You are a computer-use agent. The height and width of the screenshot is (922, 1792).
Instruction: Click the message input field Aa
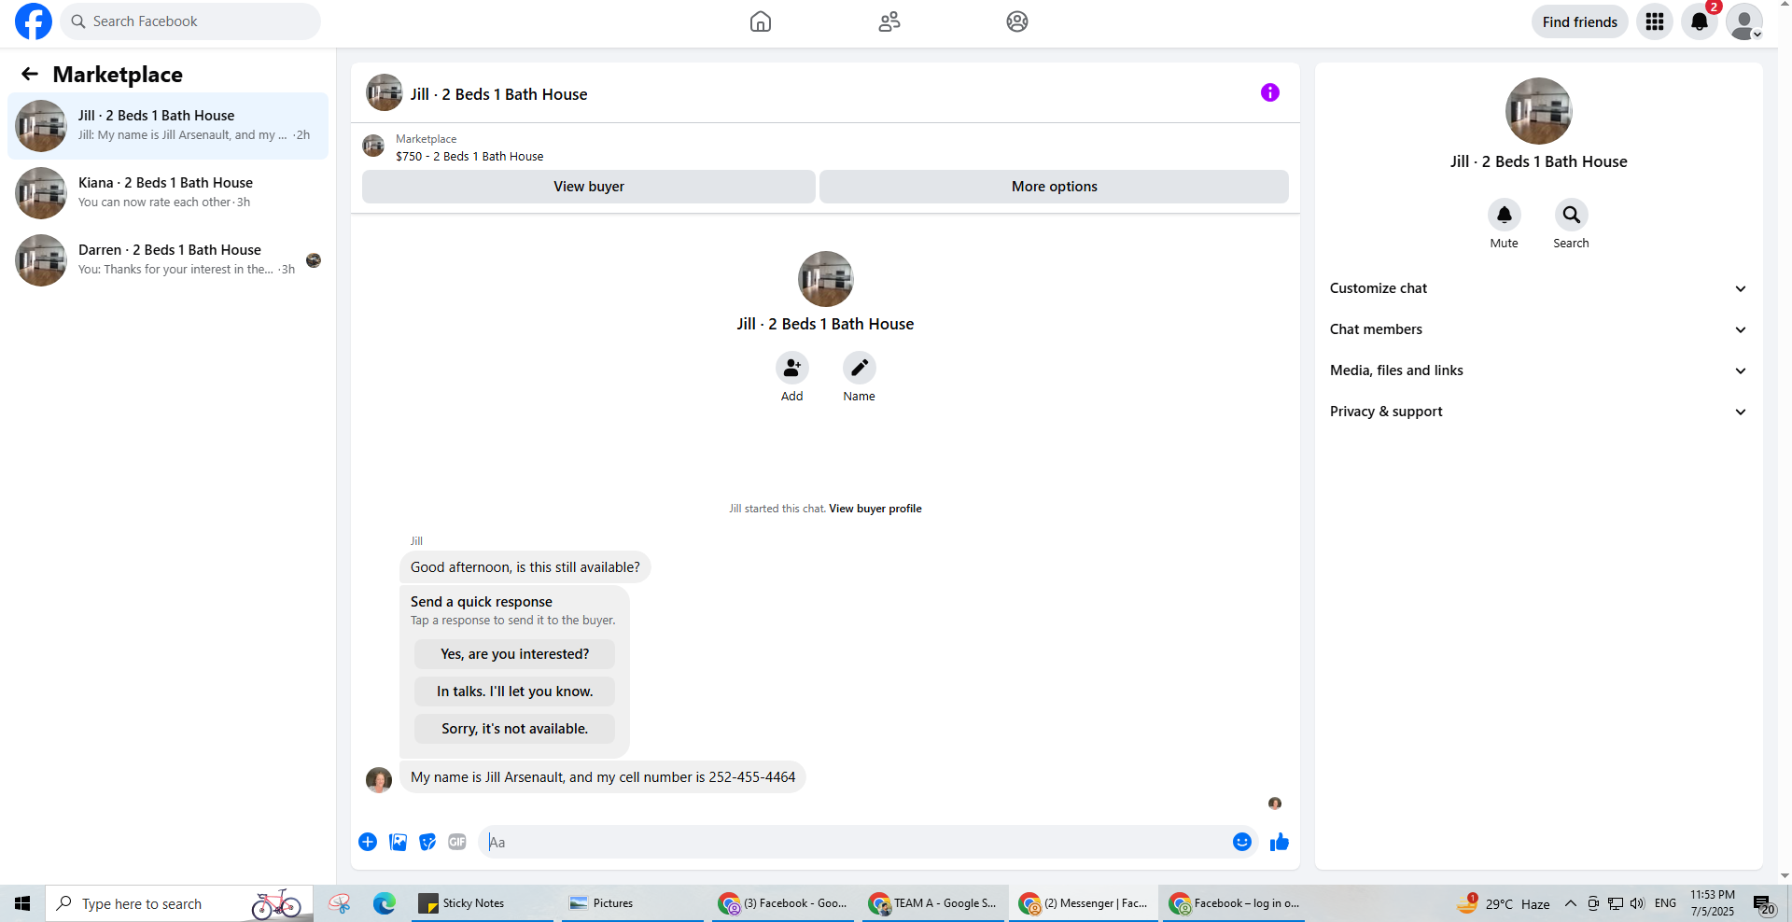pyautogui.click(x=854, y=842)
